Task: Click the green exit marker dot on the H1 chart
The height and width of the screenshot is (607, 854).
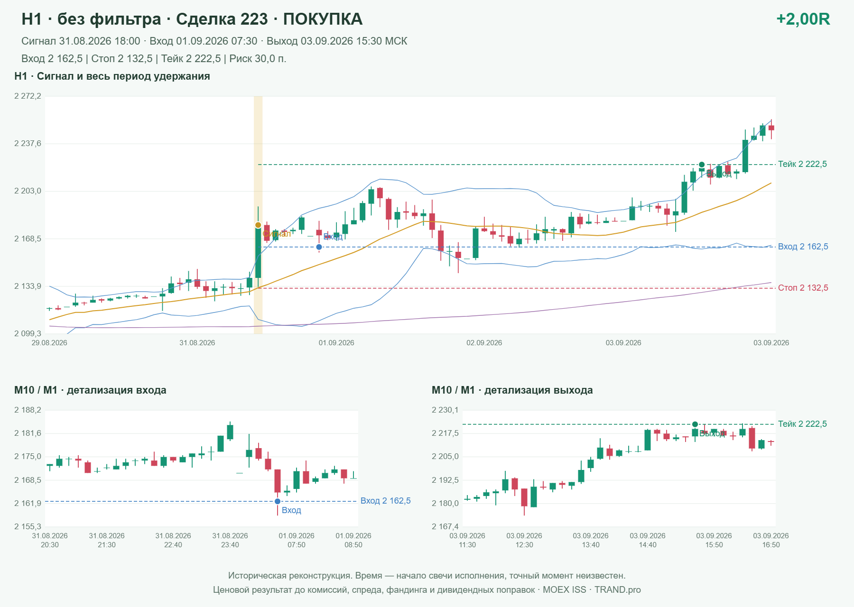Action: click(x=702, y=165)
